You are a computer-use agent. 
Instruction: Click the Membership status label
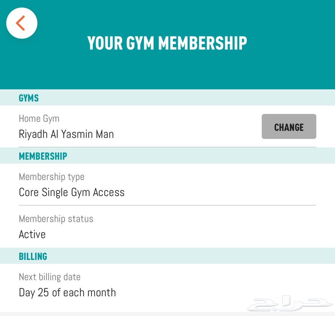pos(56,218)
